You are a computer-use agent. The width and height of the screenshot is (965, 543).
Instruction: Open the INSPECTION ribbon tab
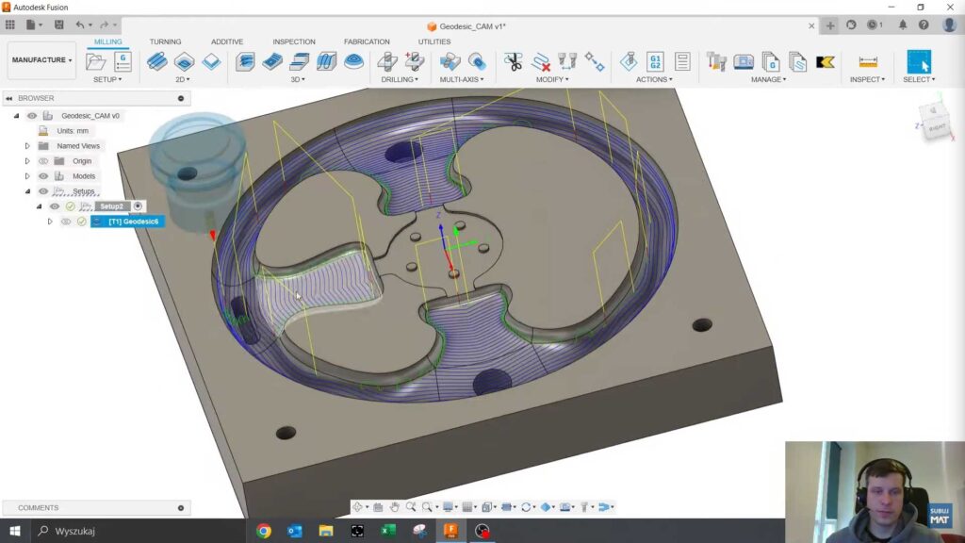[x=294, y=41]
